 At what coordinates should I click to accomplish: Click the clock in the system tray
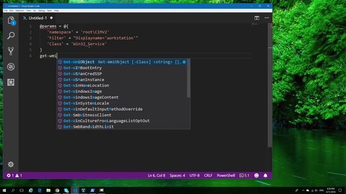coord(330,190)
